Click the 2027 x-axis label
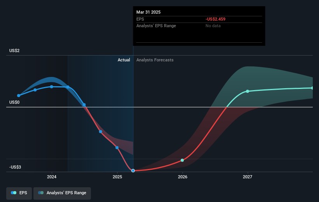This screenshot has width=319, height=202. [248, 177]
